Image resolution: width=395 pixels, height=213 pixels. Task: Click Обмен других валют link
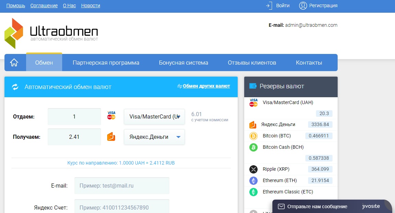[x=206, y=86]
